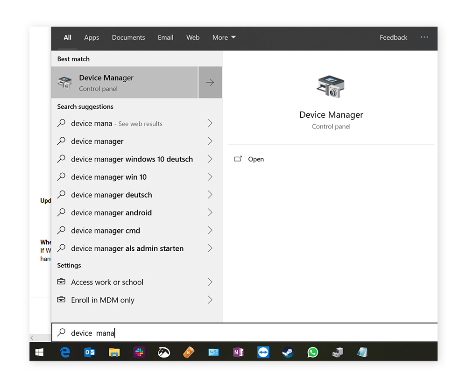Click the background window's left scroll arrow

pyautogui.click(x=32, y=338)
